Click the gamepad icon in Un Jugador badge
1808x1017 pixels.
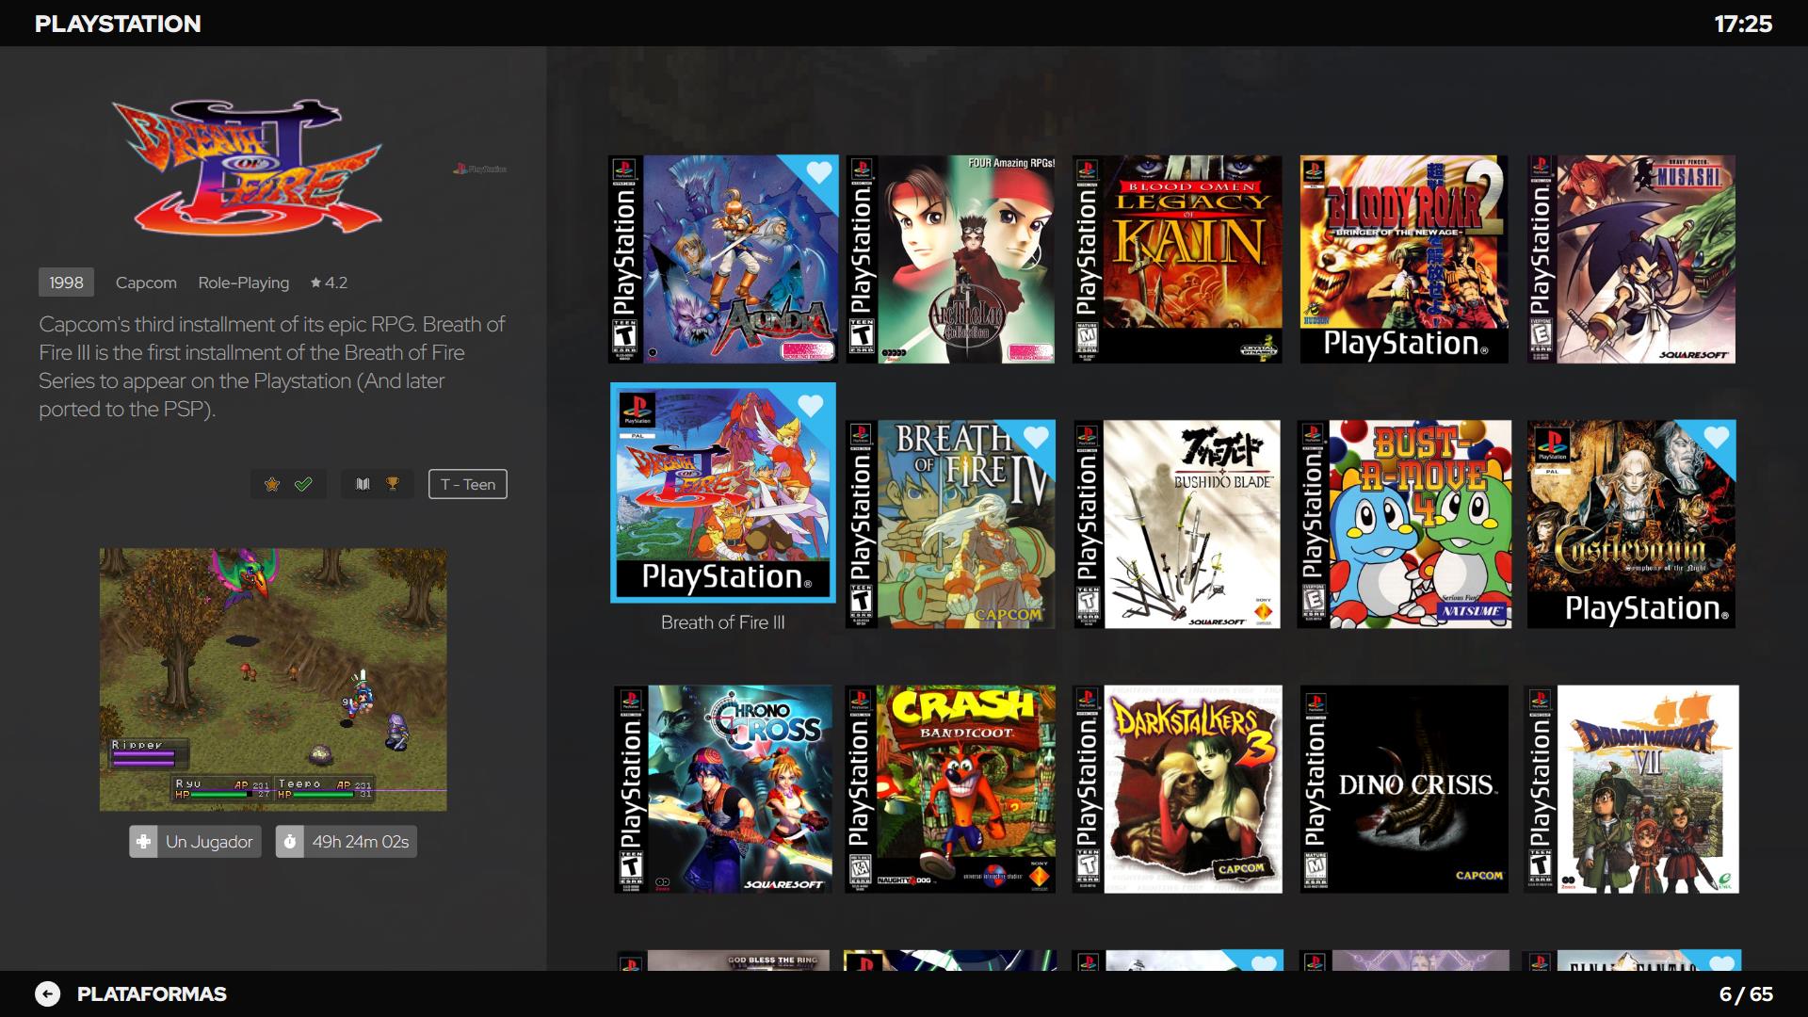[x=143, y=842]
